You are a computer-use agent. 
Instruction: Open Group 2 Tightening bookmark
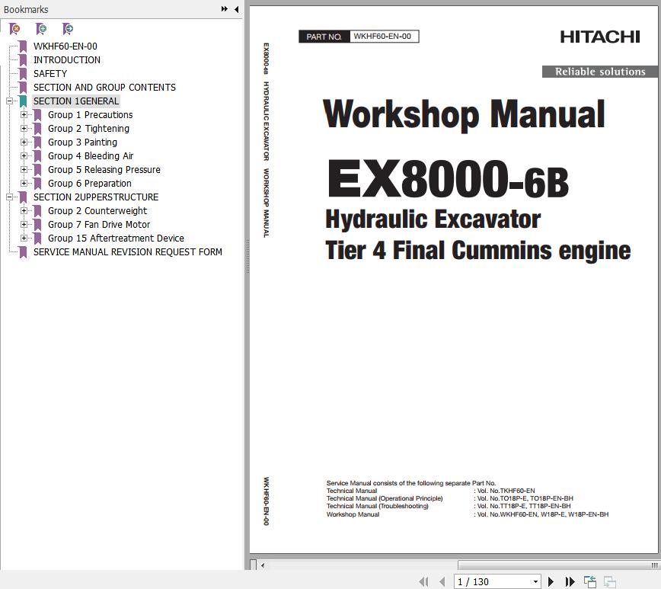point(88,129)
